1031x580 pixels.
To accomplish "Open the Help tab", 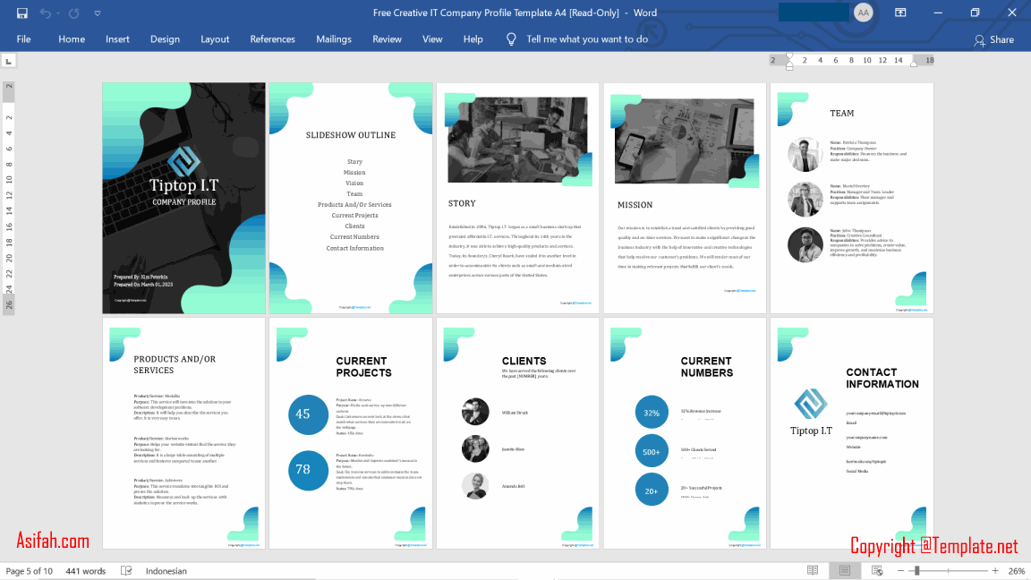I will coord(473,39).
